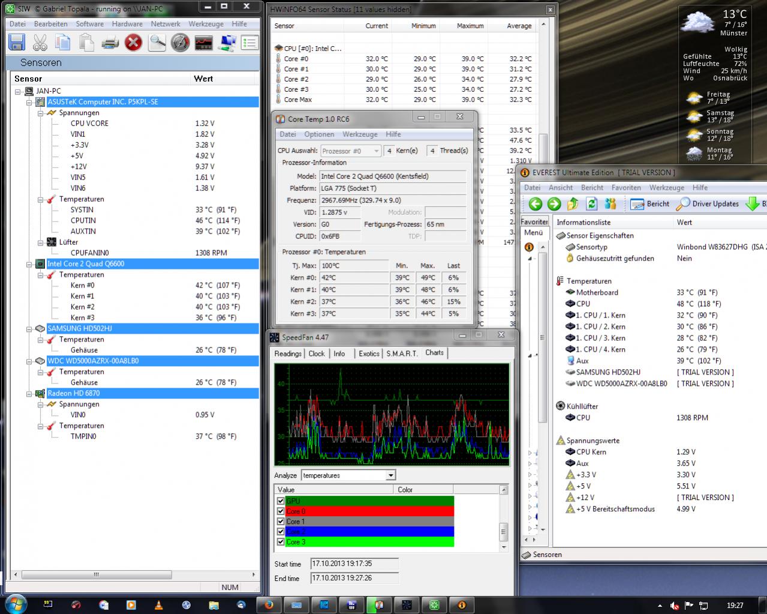767x614 pixels.
Task: Click the orange info icon in EVEREST sidebar
Action: tap(529, 247)
